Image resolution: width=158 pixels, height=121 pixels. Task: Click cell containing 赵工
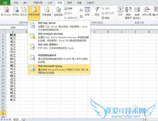(x=13, y=56)
